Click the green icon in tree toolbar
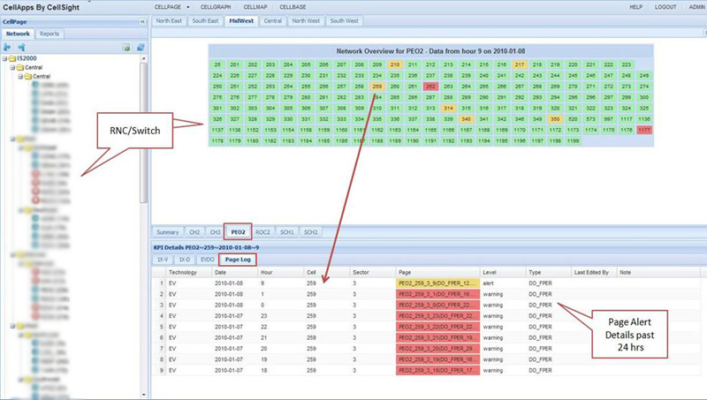This screenshot has height=400, width=707. 126,46
